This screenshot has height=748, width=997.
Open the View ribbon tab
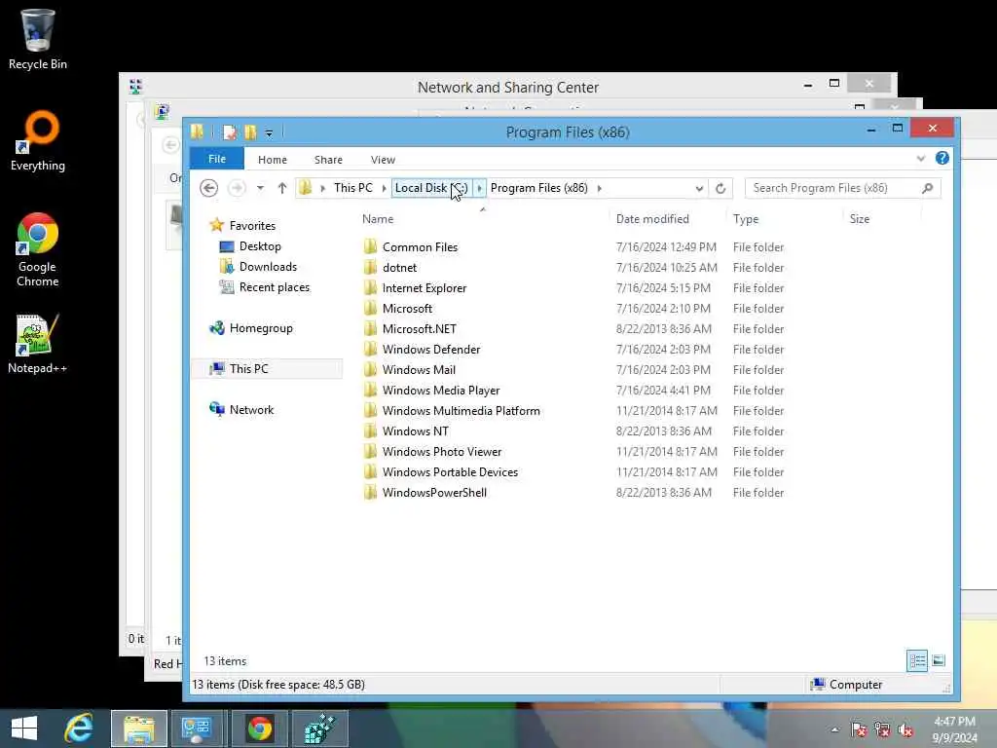[x=383, y=160]
